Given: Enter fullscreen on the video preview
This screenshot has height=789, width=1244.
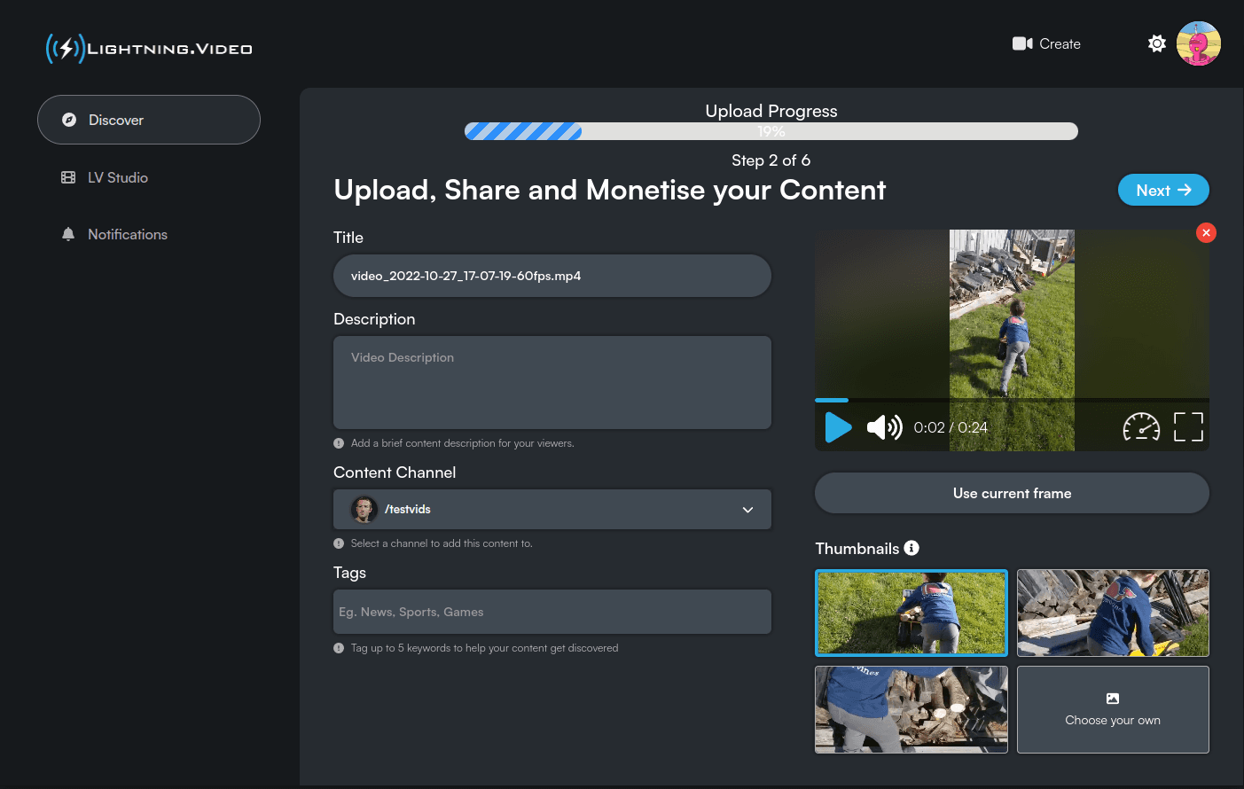Looking at the screenshot, I should coord(1188,427).
